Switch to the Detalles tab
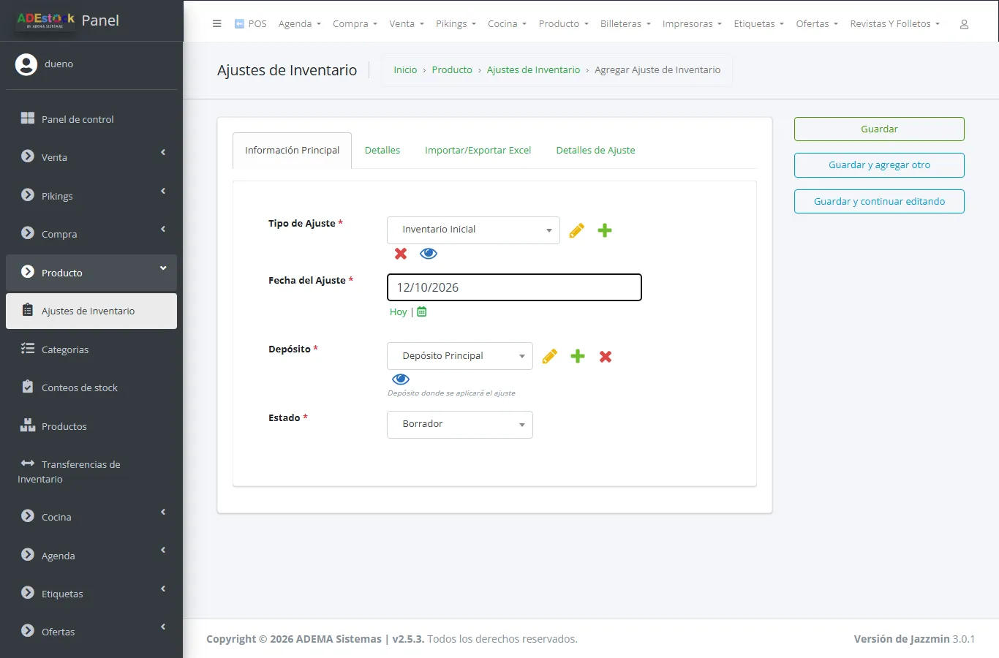 point(382,151)
